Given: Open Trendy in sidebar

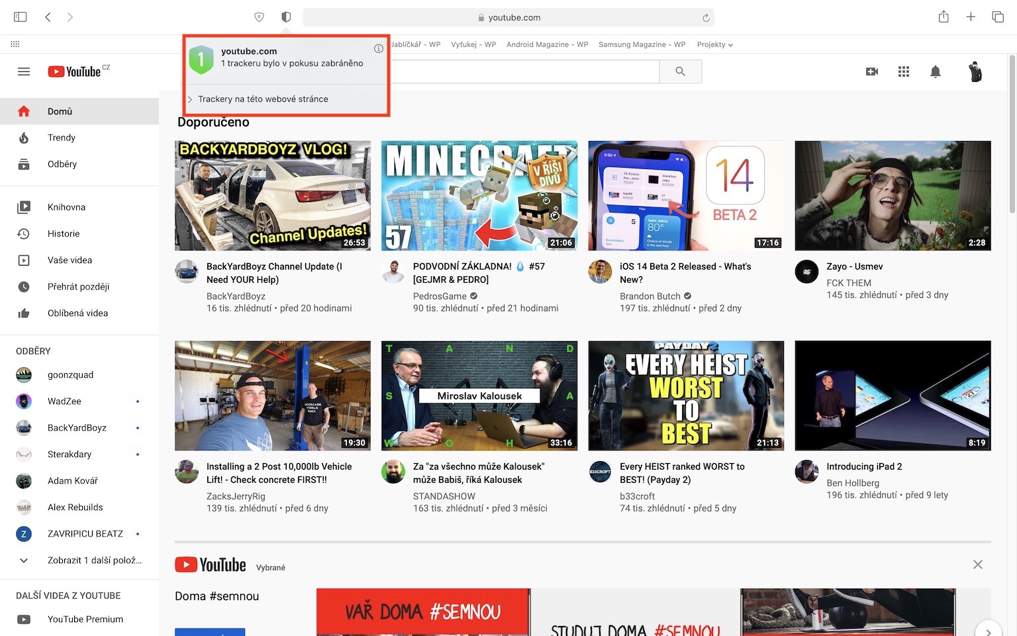Looking at the screenshot, I should pos(79,138).
